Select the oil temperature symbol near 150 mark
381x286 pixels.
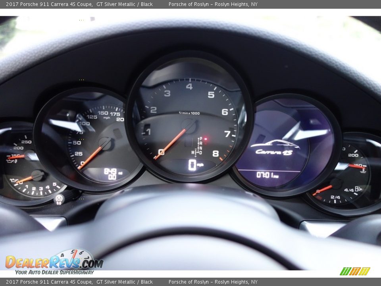pyautogui.click(x=11, y=160)
